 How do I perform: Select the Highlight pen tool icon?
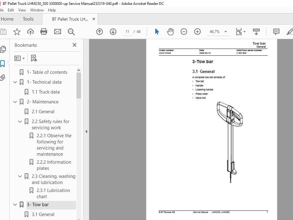coord(290,32)
